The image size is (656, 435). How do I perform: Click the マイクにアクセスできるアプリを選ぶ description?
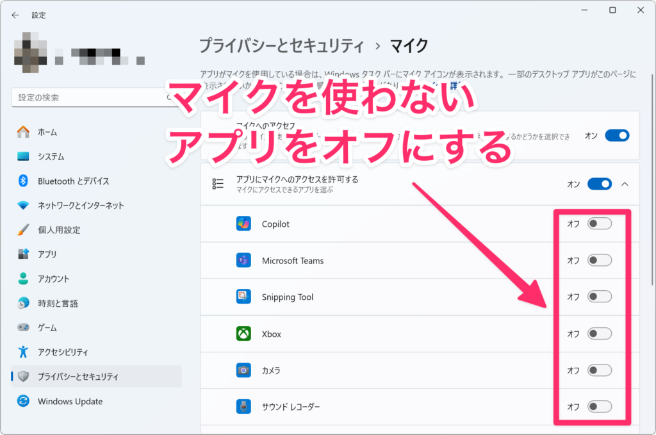point(285,190)
